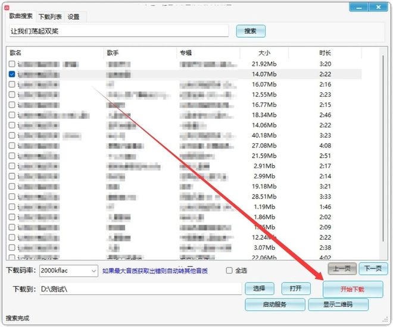Click the 搜索完成 status text

[x=17, y=318]
